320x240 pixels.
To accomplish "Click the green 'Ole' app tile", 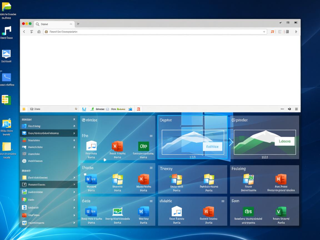I will point(143,146).
